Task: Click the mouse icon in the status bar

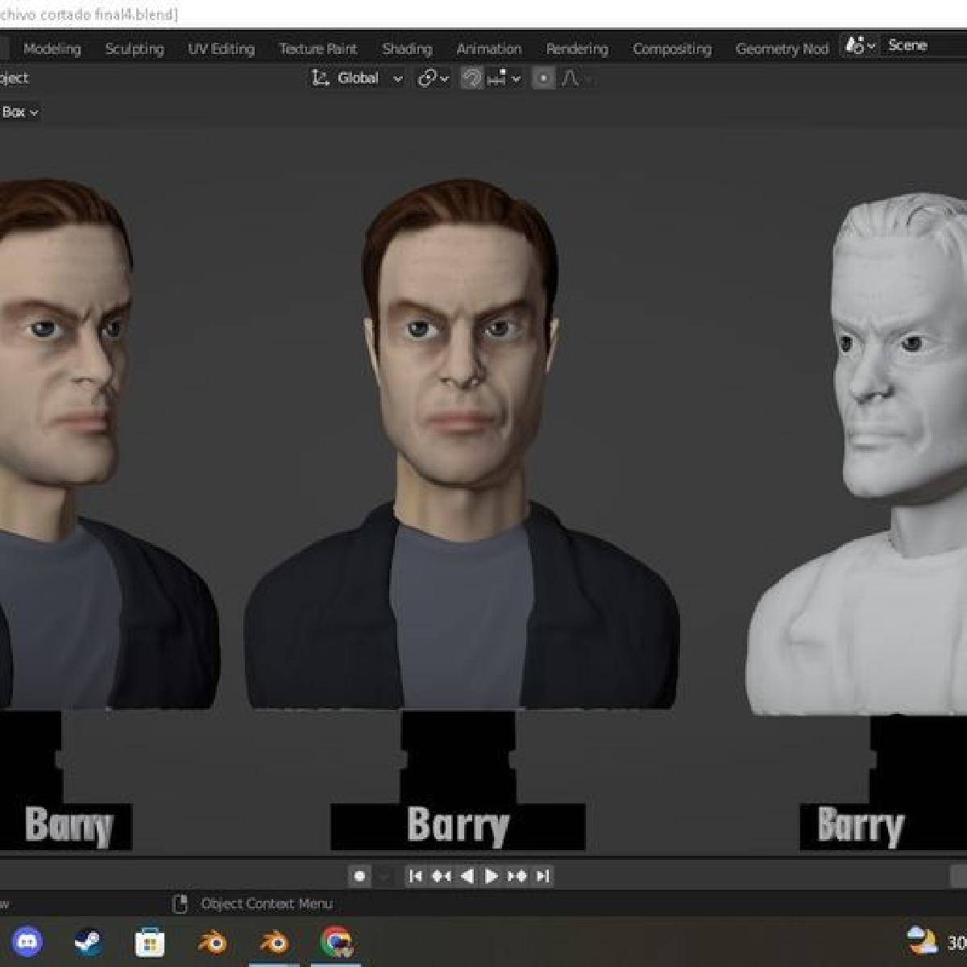Action: 181,904
